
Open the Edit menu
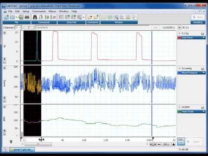tap(17, 11)
